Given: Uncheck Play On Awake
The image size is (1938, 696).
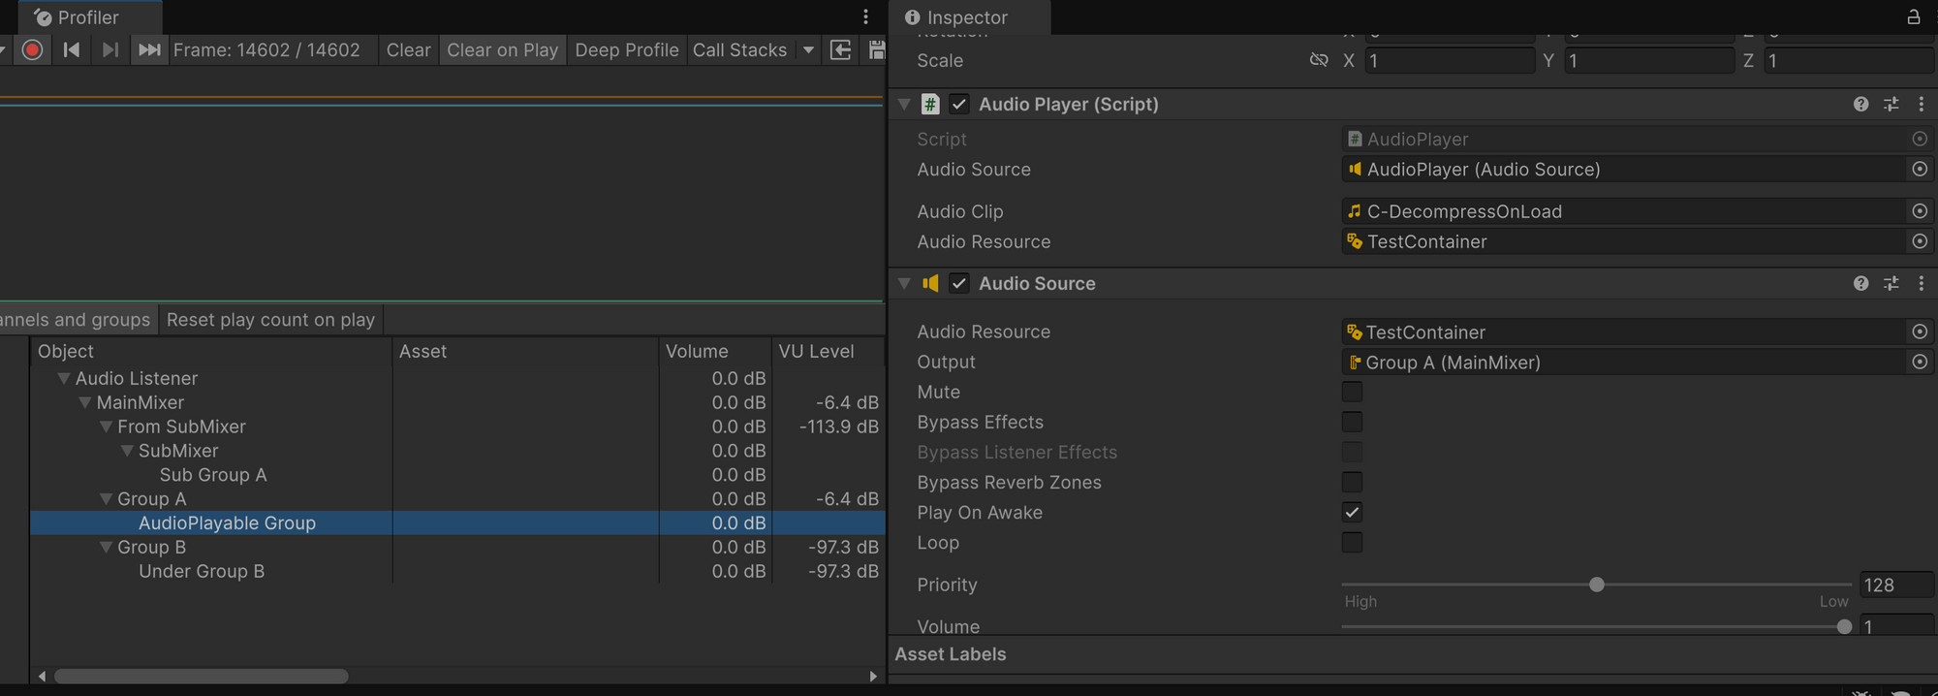Looking at the screenshot, I should [1352, 513].
